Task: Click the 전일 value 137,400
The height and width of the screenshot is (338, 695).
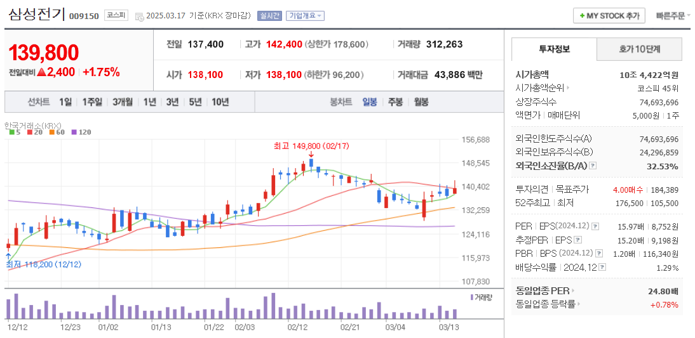Action: click(206, 44)
